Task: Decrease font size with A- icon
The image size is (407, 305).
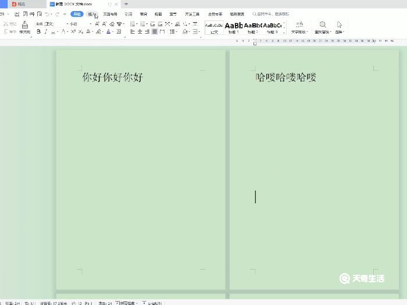Action: (x=104, y=24)
